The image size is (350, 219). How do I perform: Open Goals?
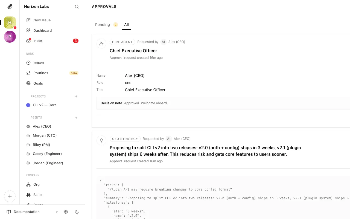point(52,83)
